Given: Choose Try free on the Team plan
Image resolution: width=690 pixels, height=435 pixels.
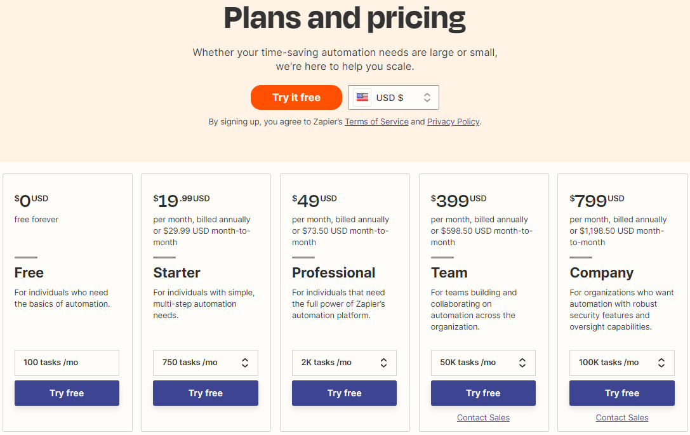Looking at the screenshot, I should [483, 393].
